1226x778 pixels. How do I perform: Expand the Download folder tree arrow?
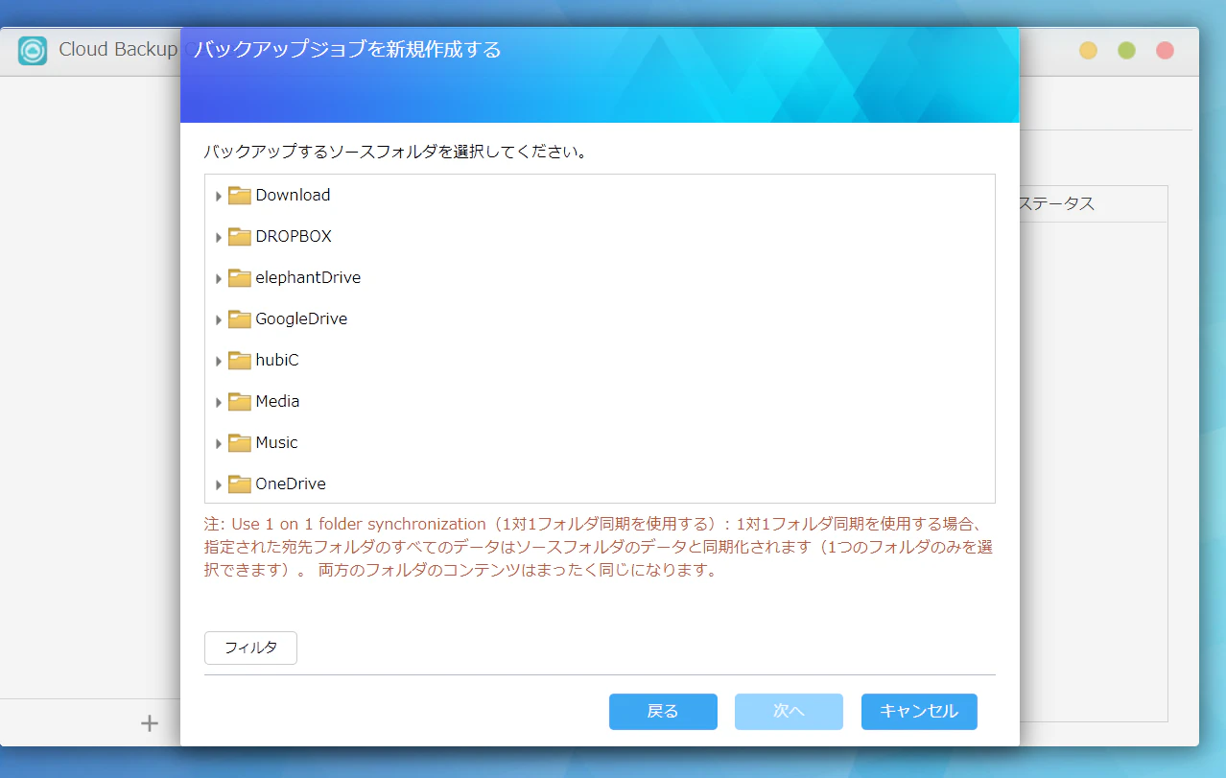tap(219, 197)
